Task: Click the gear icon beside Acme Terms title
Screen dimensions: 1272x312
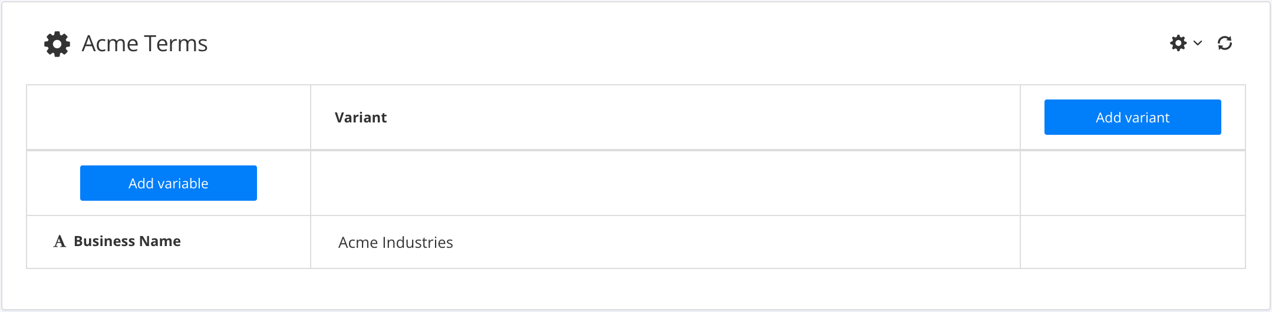Action: (57, 44)
